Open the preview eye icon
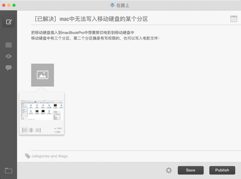This screenshot has height=179, width=241. pos(8,56)
